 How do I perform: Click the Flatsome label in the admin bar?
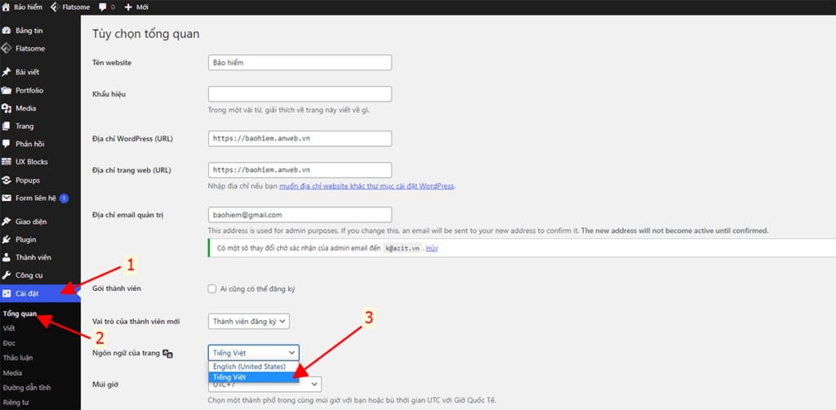pyautogui.click(x=76, y=7)
